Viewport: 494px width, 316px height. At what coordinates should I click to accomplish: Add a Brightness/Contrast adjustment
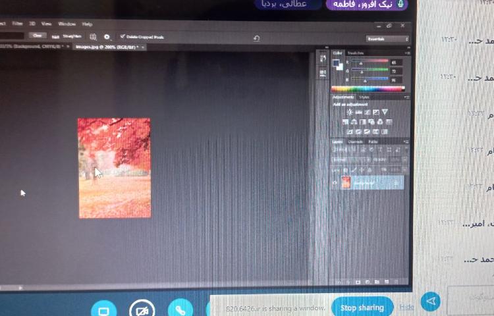tap(350, 112)
